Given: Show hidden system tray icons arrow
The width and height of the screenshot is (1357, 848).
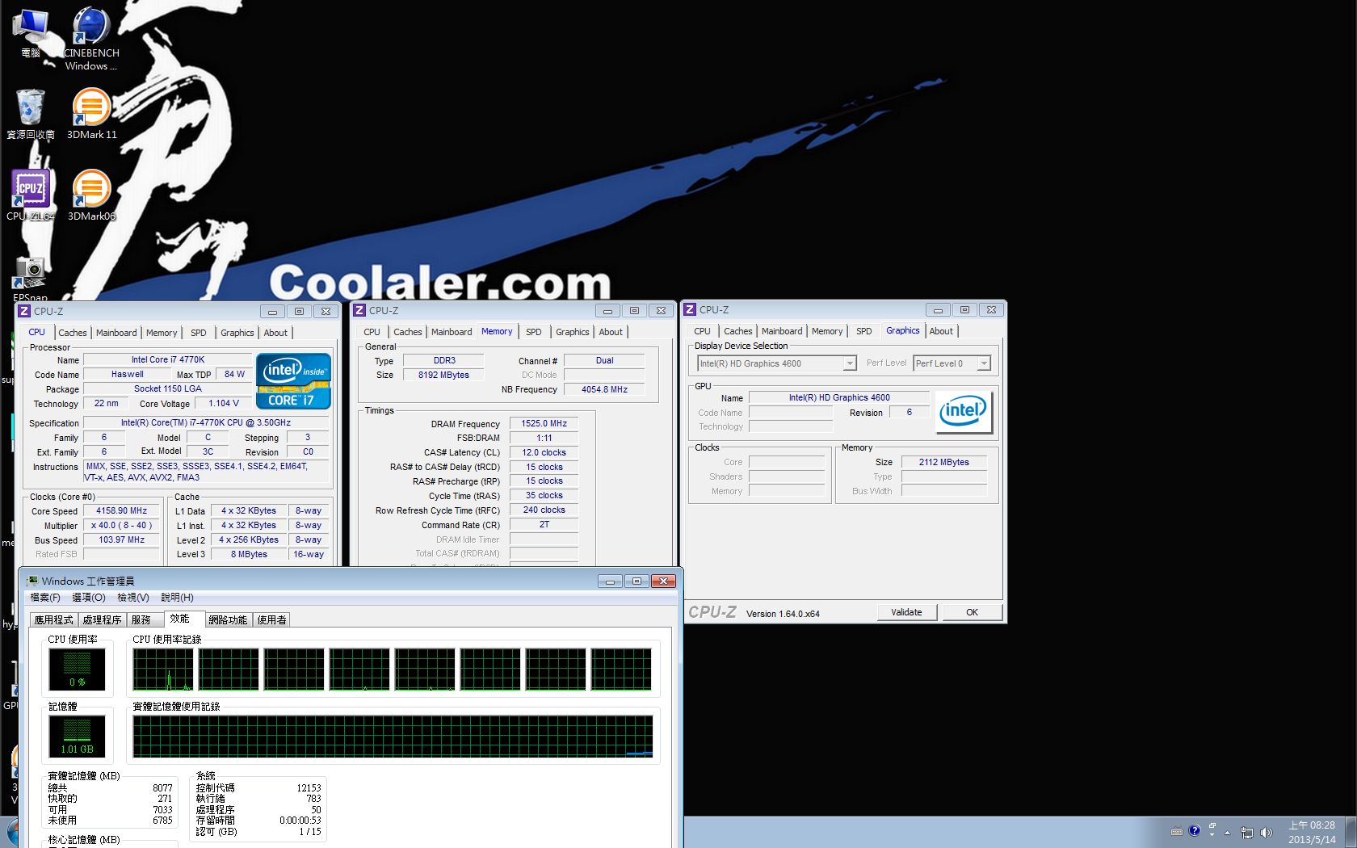Looking at the screenshot, I should (x=1227, y=833).
